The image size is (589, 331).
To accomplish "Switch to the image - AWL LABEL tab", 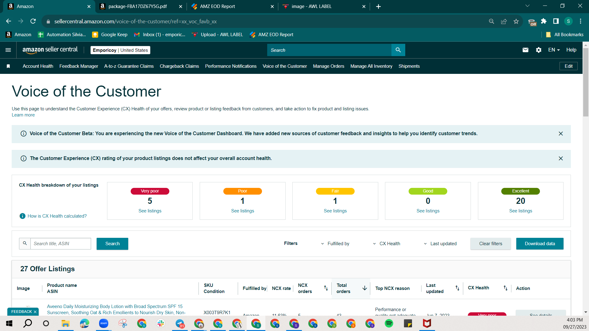I will pyautogui.click(x=324, y=6).
